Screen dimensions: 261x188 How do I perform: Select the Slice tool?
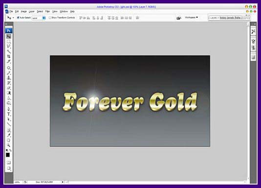9,62
